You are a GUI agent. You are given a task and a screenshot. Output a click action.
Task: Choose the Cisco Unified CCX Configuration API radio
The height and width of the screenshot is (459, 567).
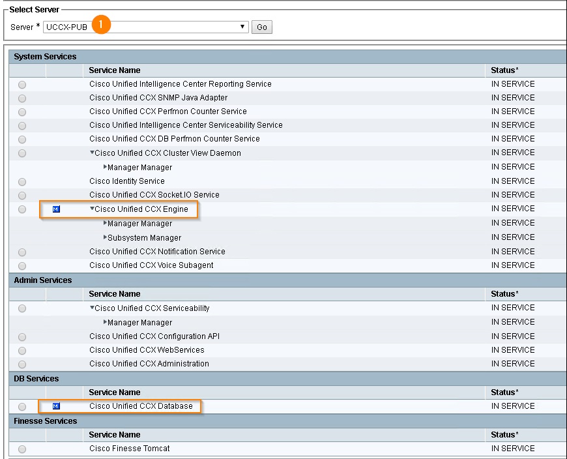point(22,337)
